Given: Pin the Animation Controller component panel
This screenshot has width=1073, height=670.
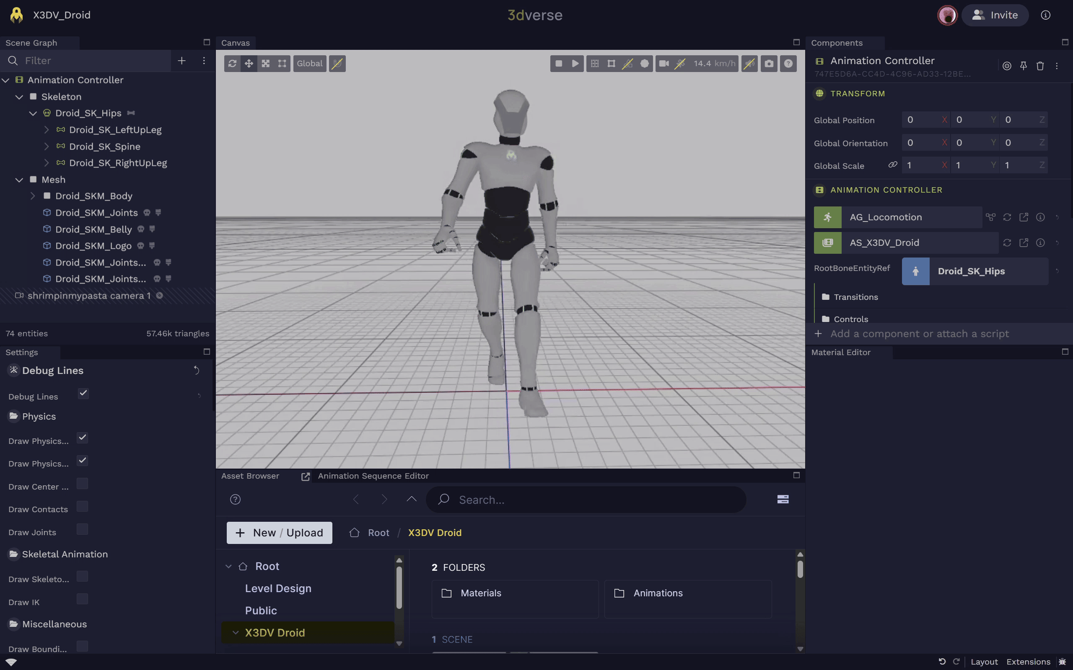Looking at the screenshot, I should 1024,66.
